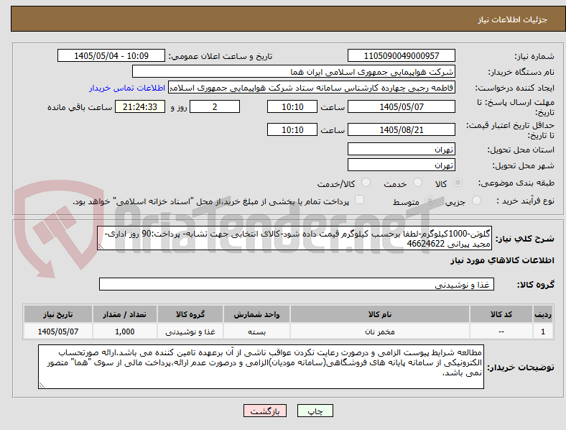This screenshot has width=566, height=430.
Task: Click the گروه کالا column header
Action: 190,314
